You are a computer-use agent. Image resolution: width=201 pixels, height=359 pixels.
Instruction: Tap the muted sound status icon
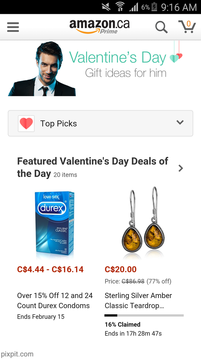point(106,7)
